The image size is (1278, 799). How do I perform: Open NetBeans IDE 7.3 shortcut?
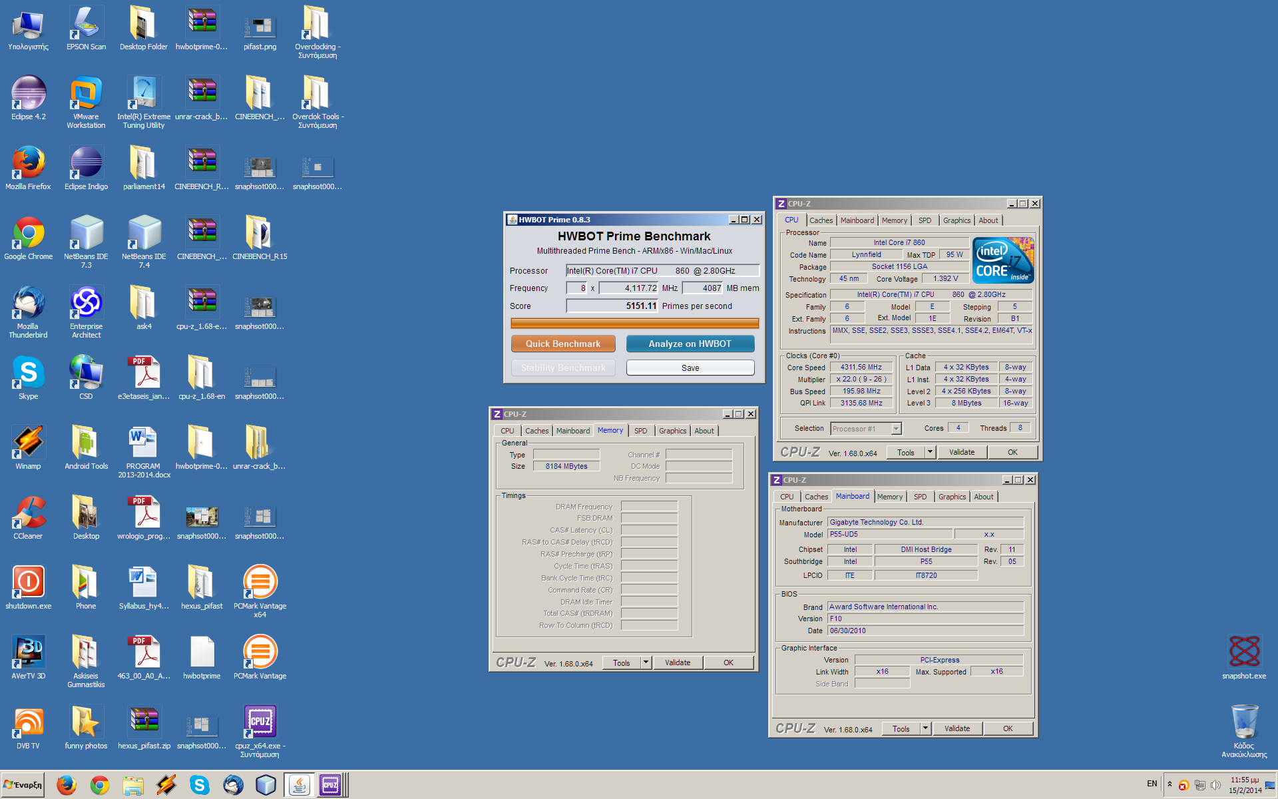coord(86,242)
